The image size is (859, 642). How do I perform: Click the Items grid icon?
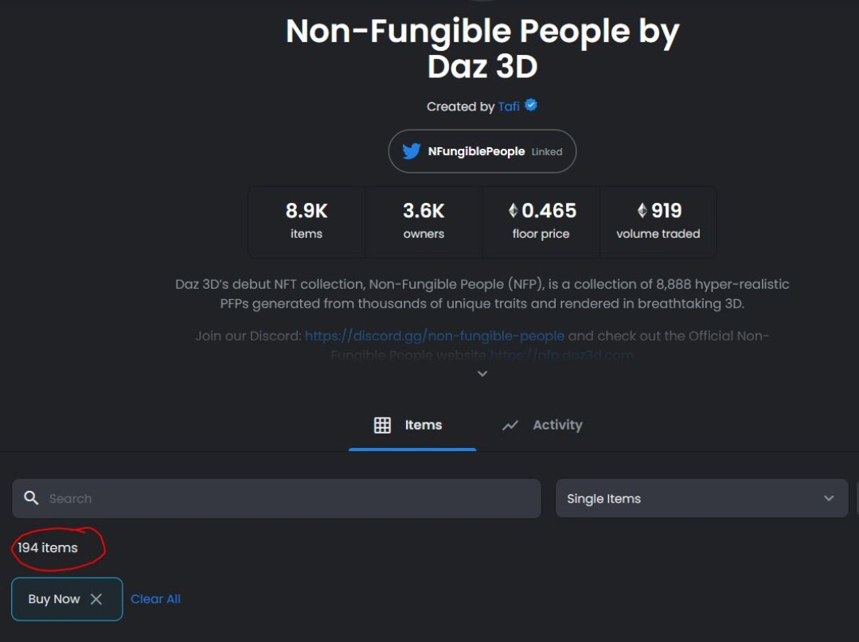click(x=382, y=426)
